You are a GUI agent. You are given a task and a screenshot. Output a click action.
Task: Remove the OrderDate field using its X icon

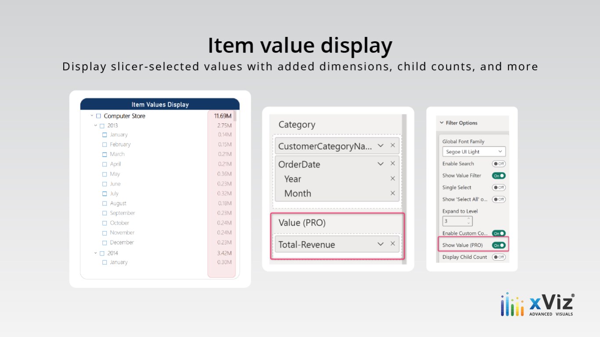coord(393,163)
